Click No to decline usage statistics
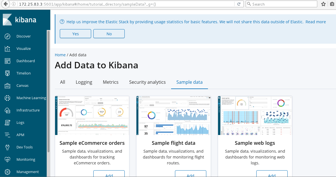The height and width of the screenshot is (177, 336). pos(109,34)
